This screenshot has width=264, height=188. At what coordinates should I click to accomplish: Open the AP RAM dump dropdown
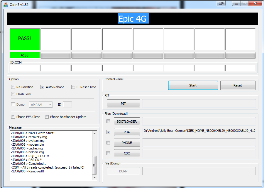[41, 104]
